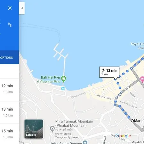Close the directions panel with the X

coord(10,8)
